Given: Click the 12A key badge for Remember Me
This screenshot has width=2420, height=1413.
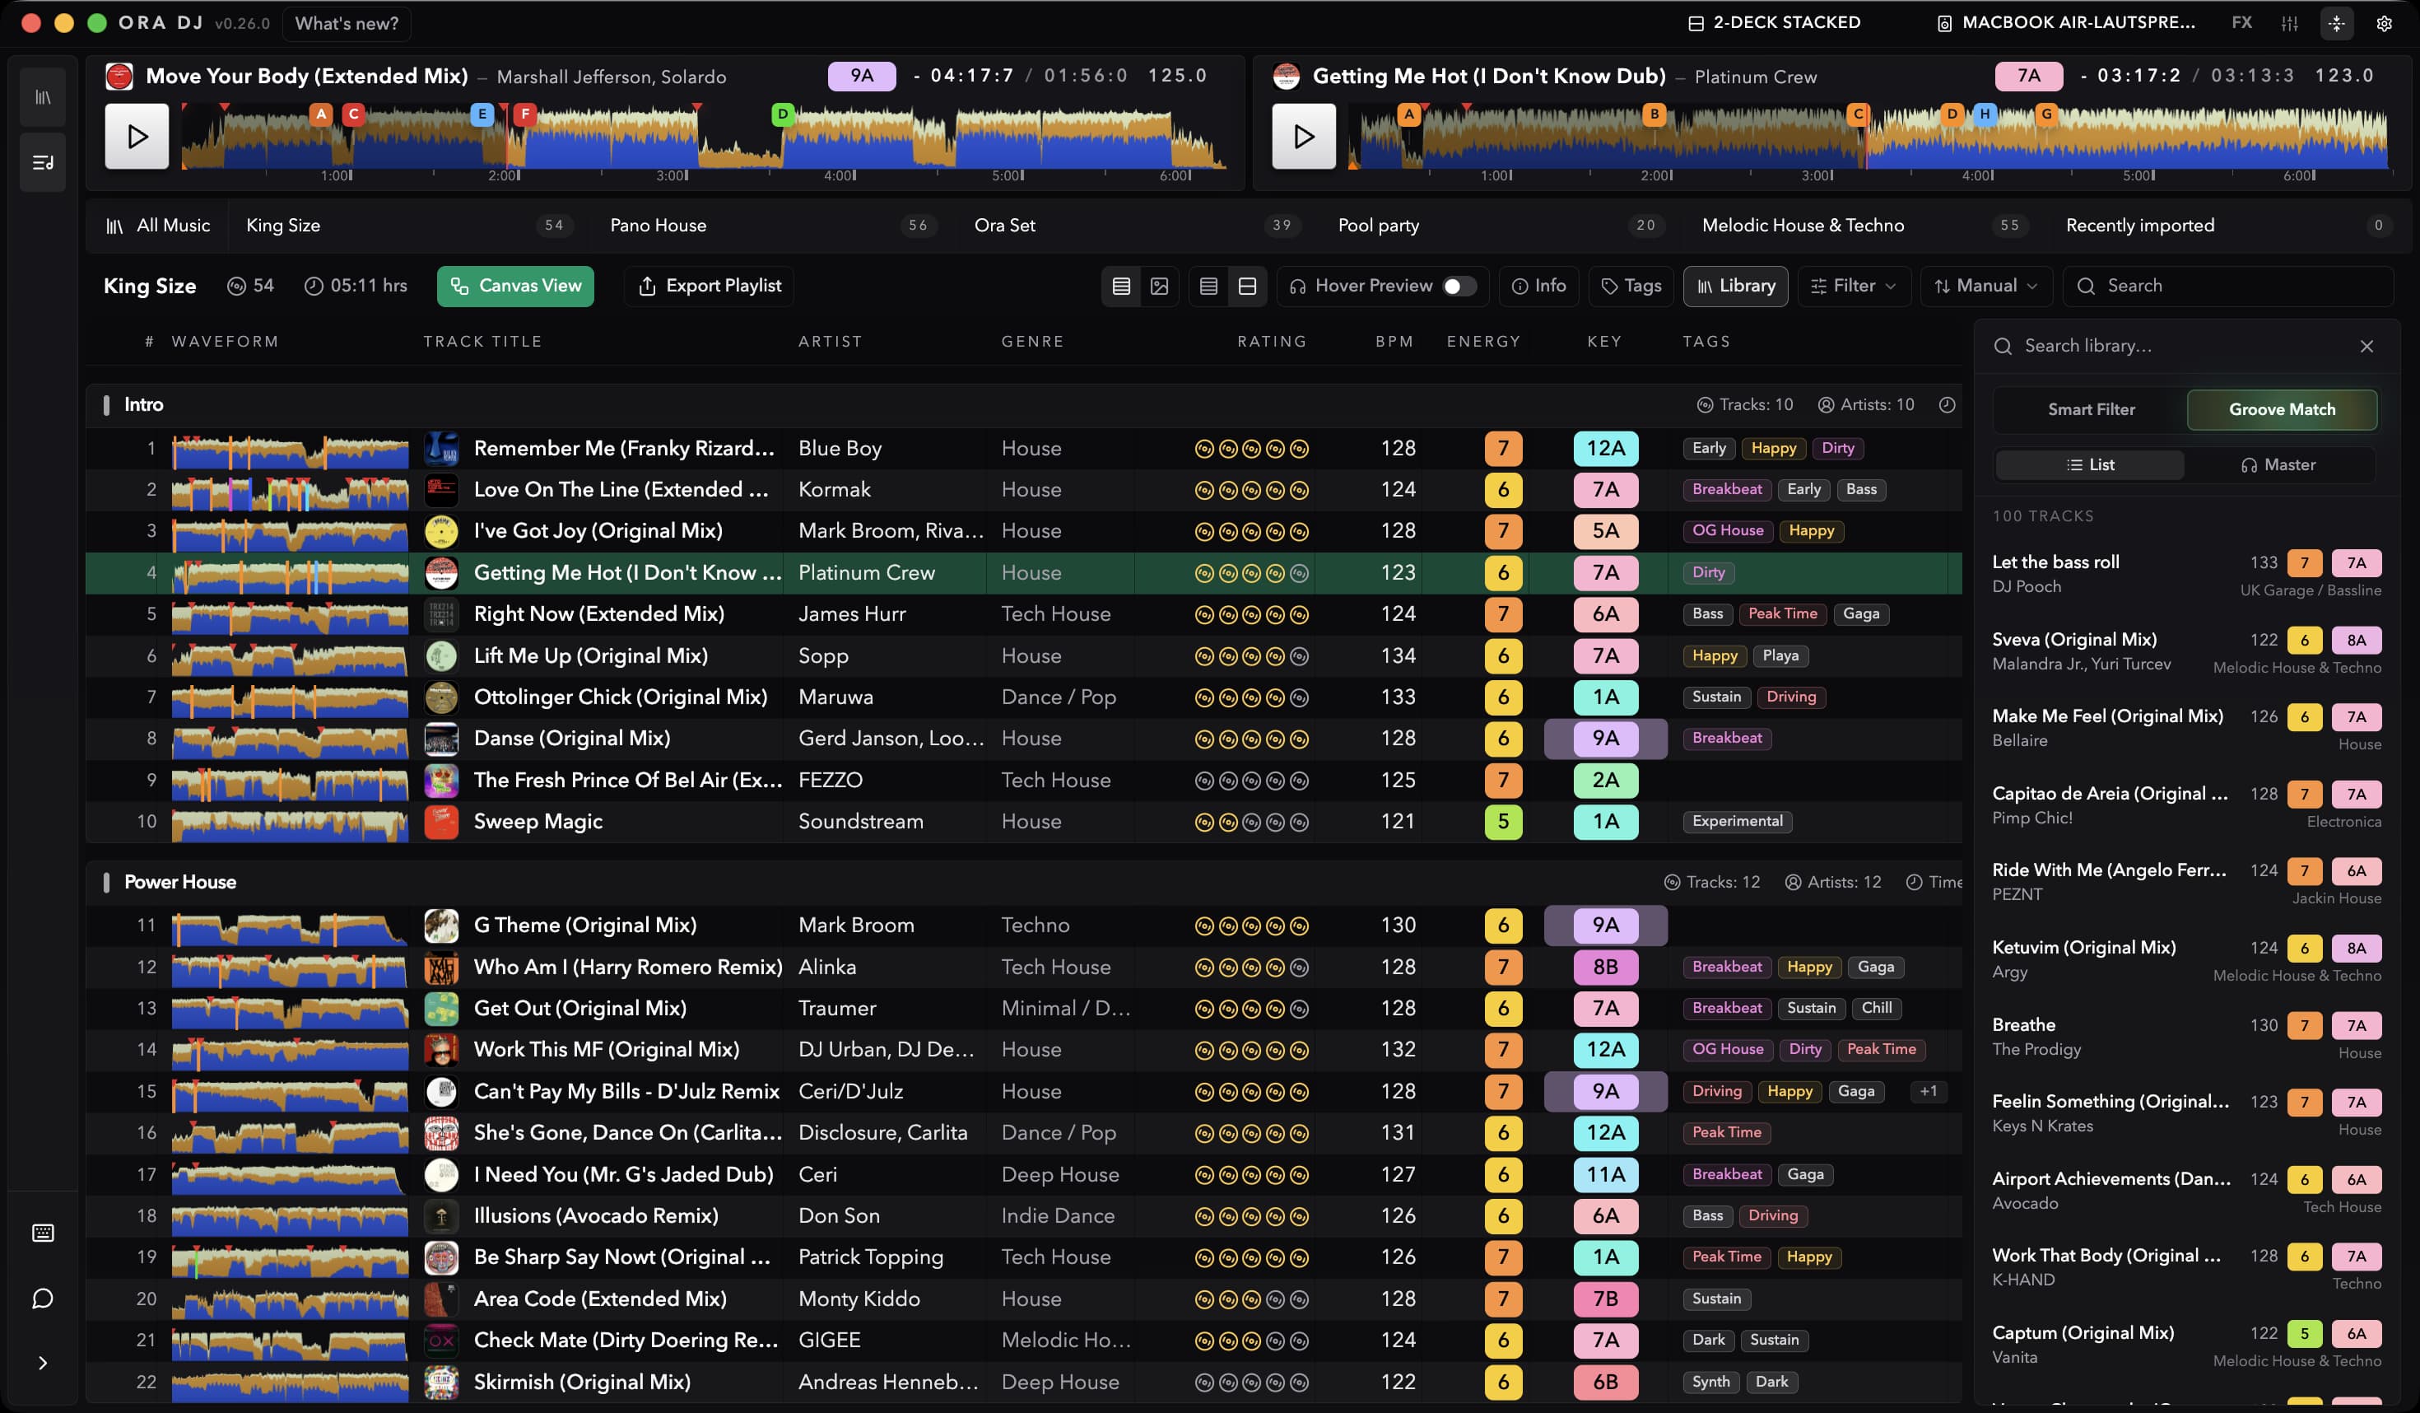Looking at the screenshot, I should tap(1606, 449).
